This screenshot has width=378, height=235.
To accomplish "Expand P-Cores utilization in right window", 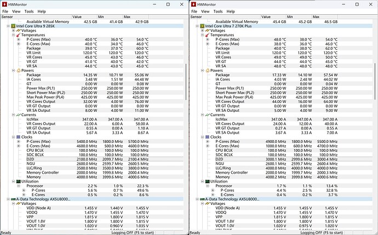I will [x=213, y=190].
